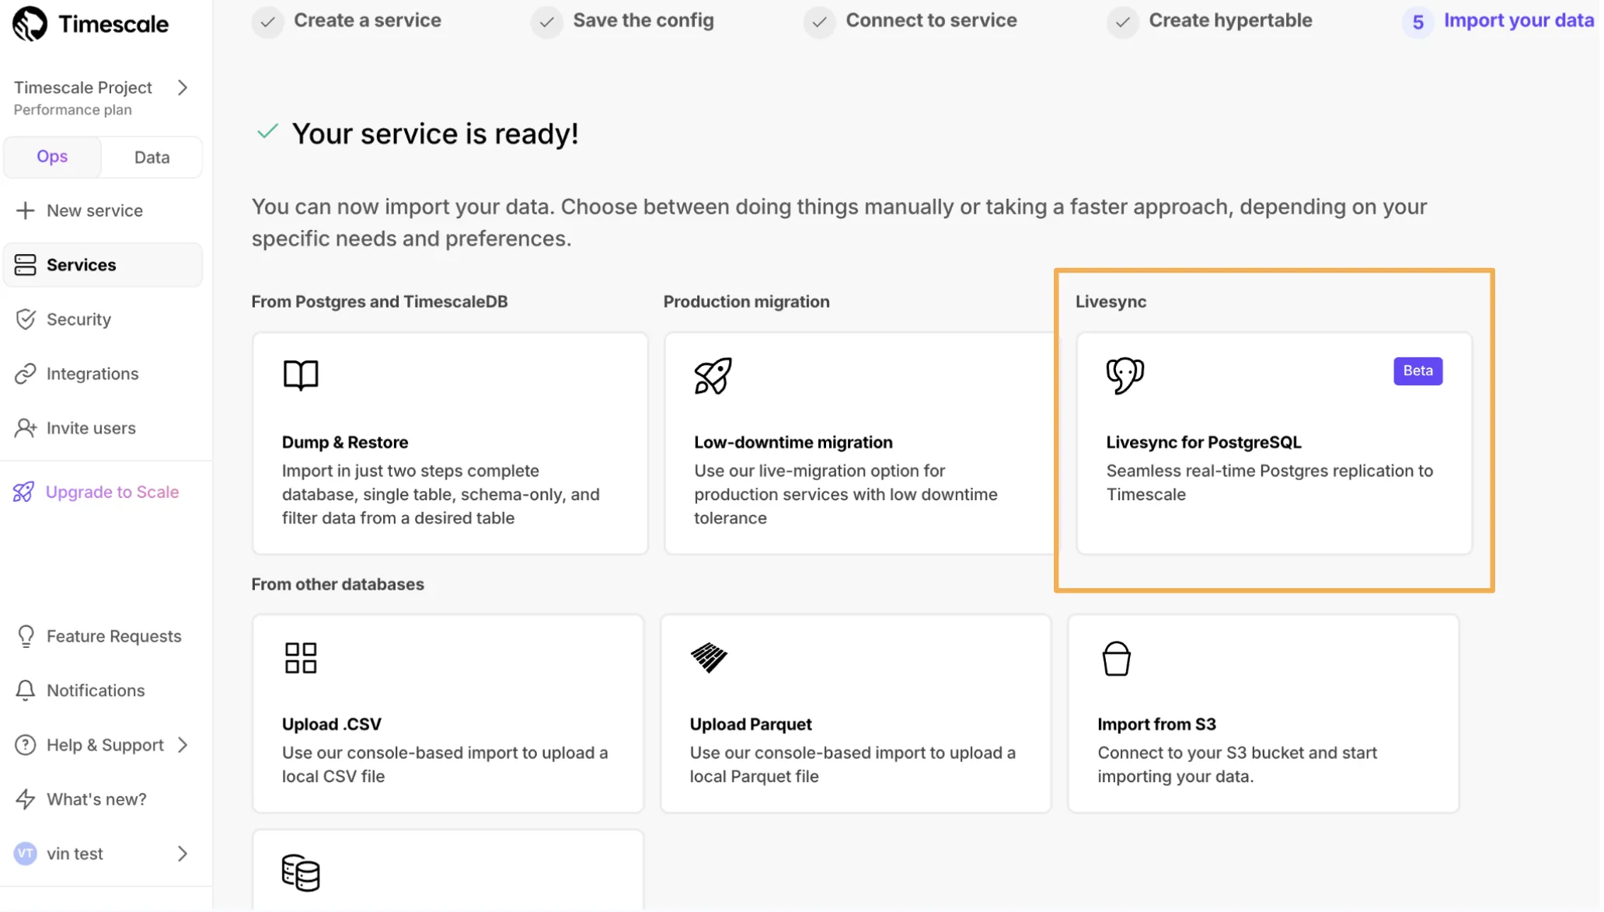This screenshot has height=912, width=1604.
Task: Click the What's new lightning bolt icon
Action: (25, 799)
